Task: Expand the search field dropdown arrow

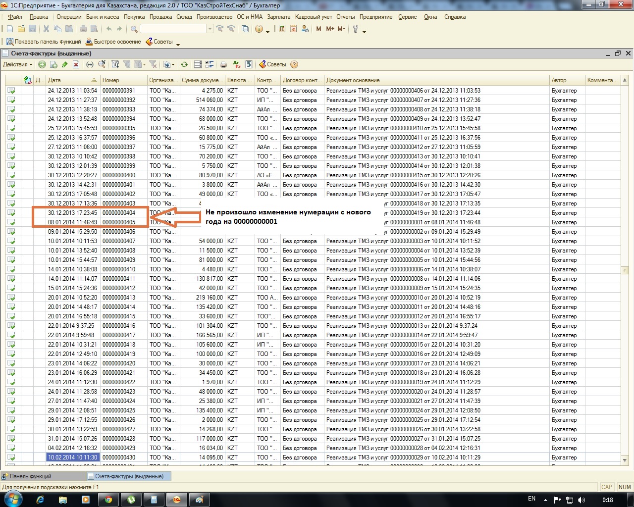Action: pyautogui.click(x=210, y=29)
